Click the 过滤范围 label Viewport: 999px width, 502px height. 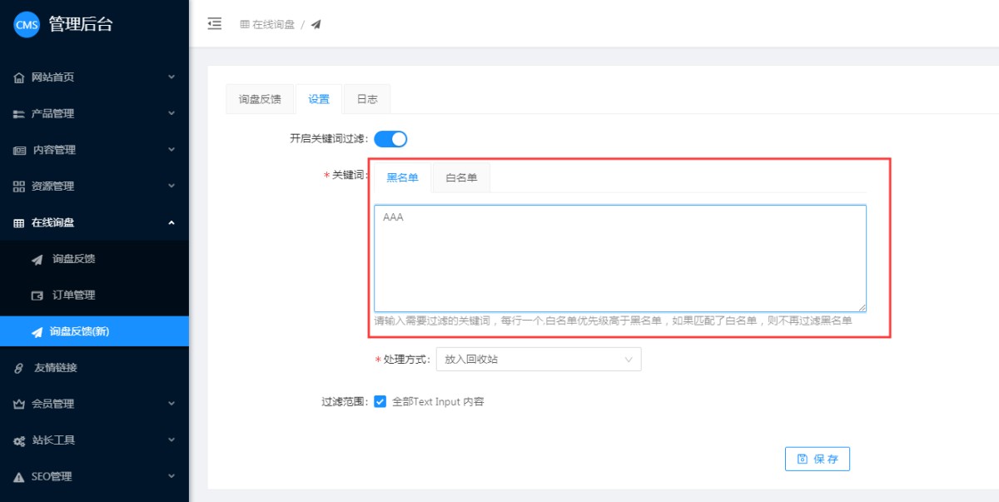coord(345,401)
